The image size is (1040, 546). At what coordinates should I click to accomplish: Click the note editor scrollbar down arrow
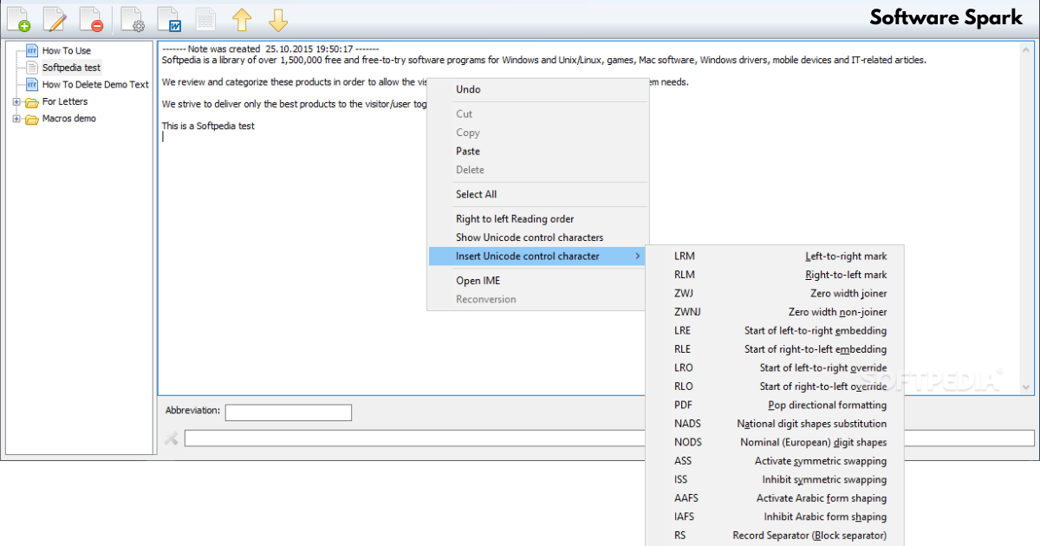coord(1028,387)
